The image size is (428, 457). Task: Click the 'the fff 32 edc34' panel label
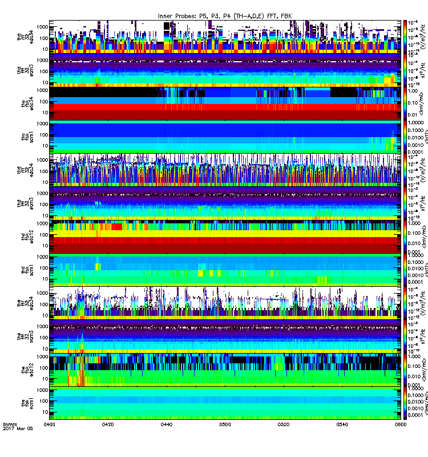25,303
